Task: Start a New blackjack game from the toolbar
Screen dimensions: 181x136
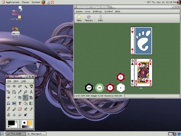Action: click(x=79, y=18)
